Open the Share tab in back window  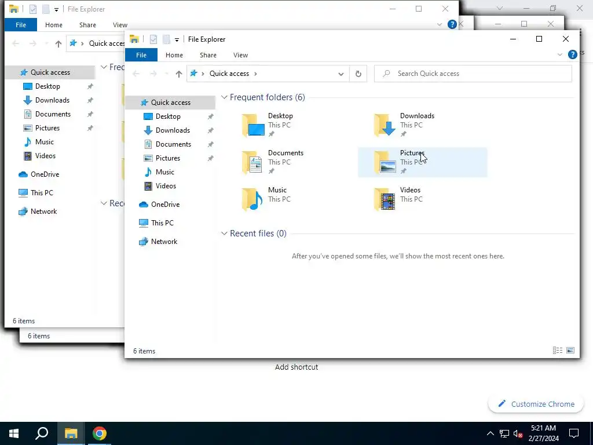[x=87, y=24]
